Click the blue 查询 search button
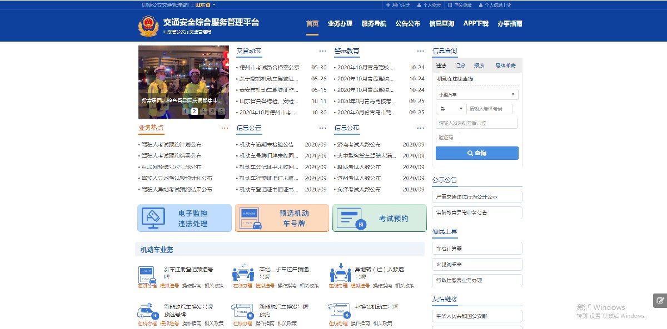667x329 pixels. tap(477, 153)
